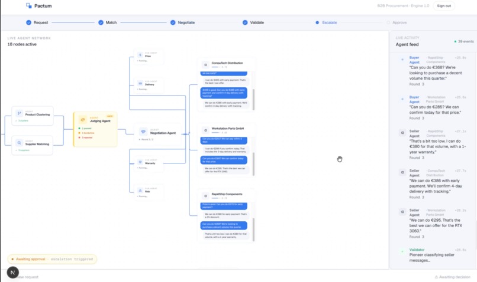Click the Awaiting approval escalation status pill
This screenshot has height=282, width=477.
pos(52,259)
